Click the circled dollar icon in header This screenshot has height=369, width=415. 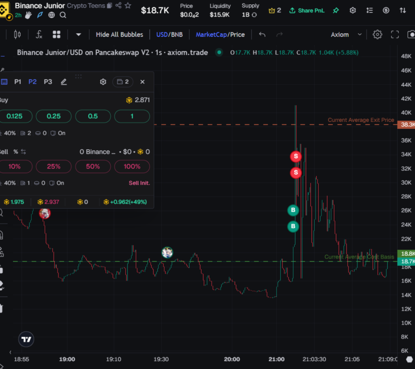pos(386,11)
